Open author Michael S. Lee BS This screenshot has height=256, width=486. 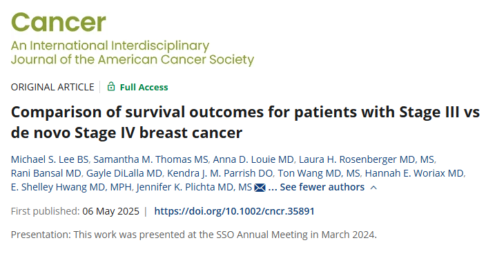[x=50, y=159]
